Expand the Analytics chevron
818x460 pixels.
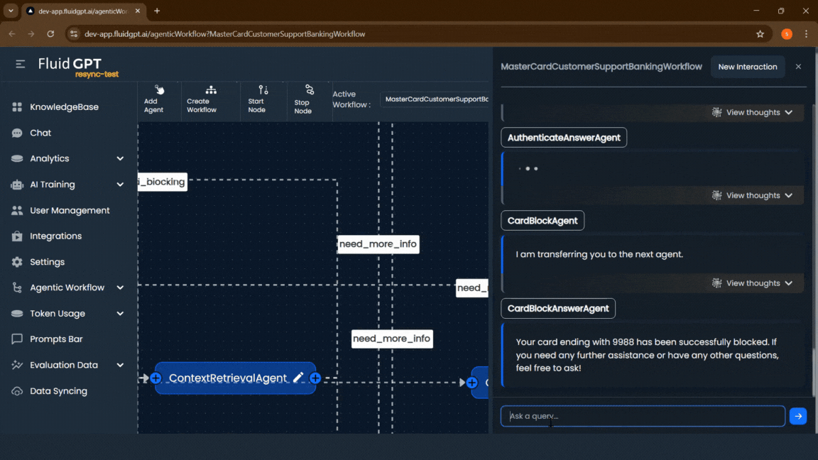120,158
